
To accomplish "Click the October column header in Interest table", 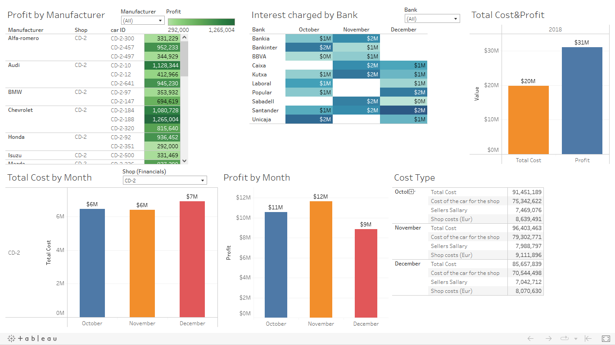I will [x=309, y=30].
